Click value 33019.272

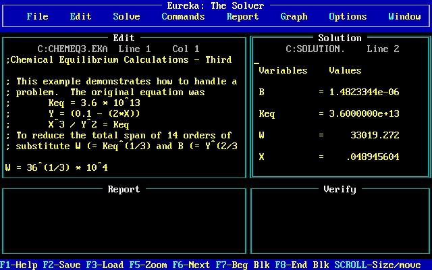[x=375, y=135]
